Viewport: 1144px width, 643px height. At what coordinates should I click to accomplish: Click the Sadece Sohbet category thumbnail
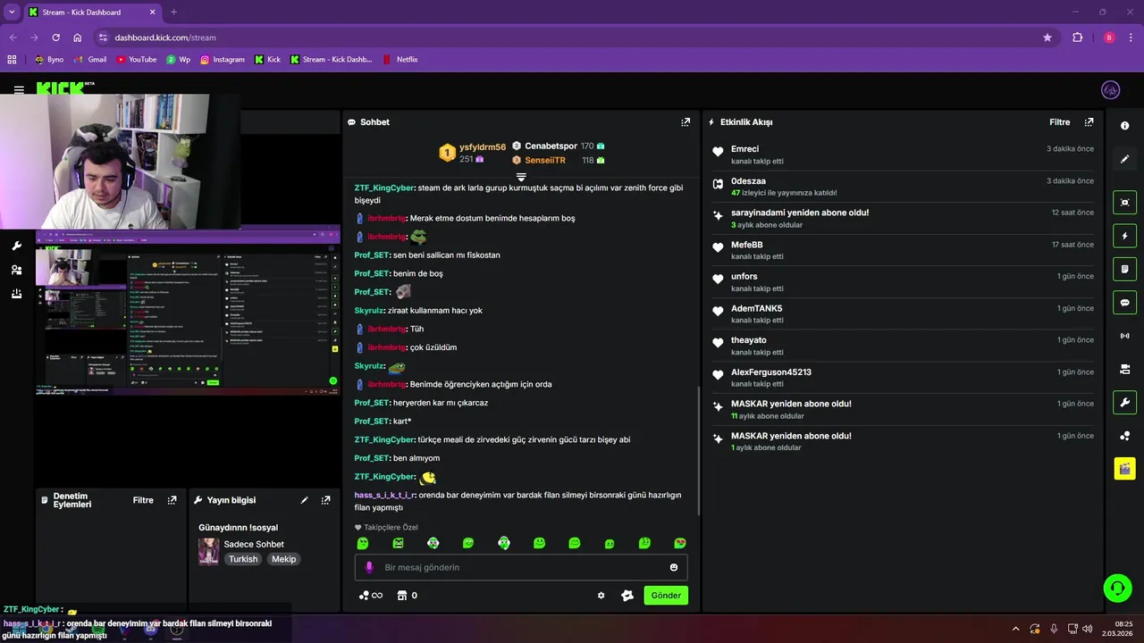coord(208,551)
